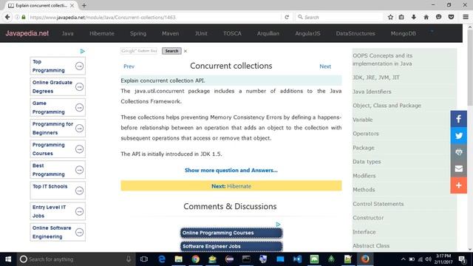Launch Microsoft Edge from the taskbar

click(x=162, y=259)
